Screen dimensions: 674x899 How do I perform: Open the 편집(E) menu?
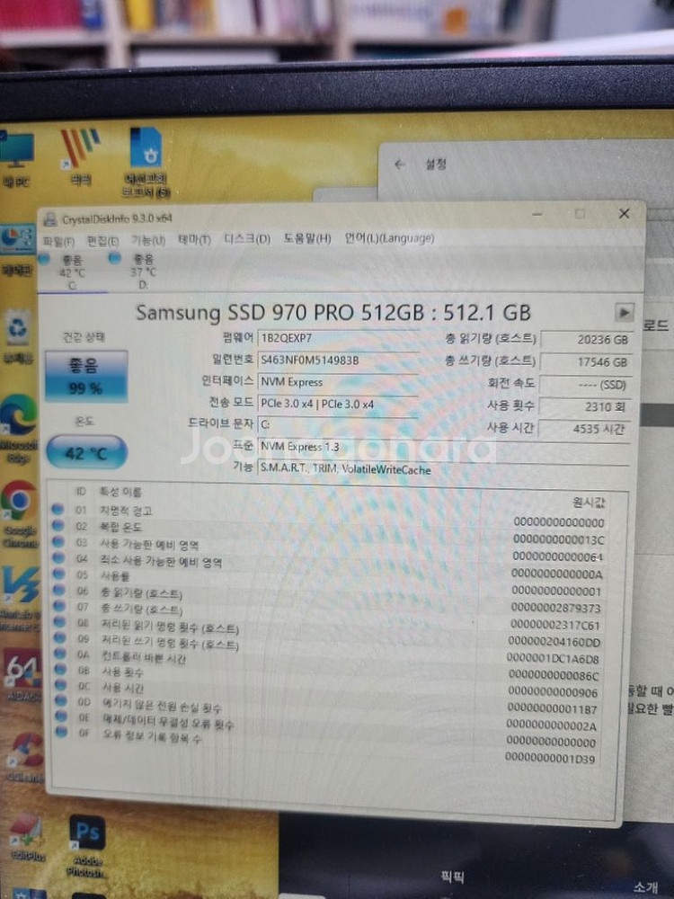click(103, 241)
